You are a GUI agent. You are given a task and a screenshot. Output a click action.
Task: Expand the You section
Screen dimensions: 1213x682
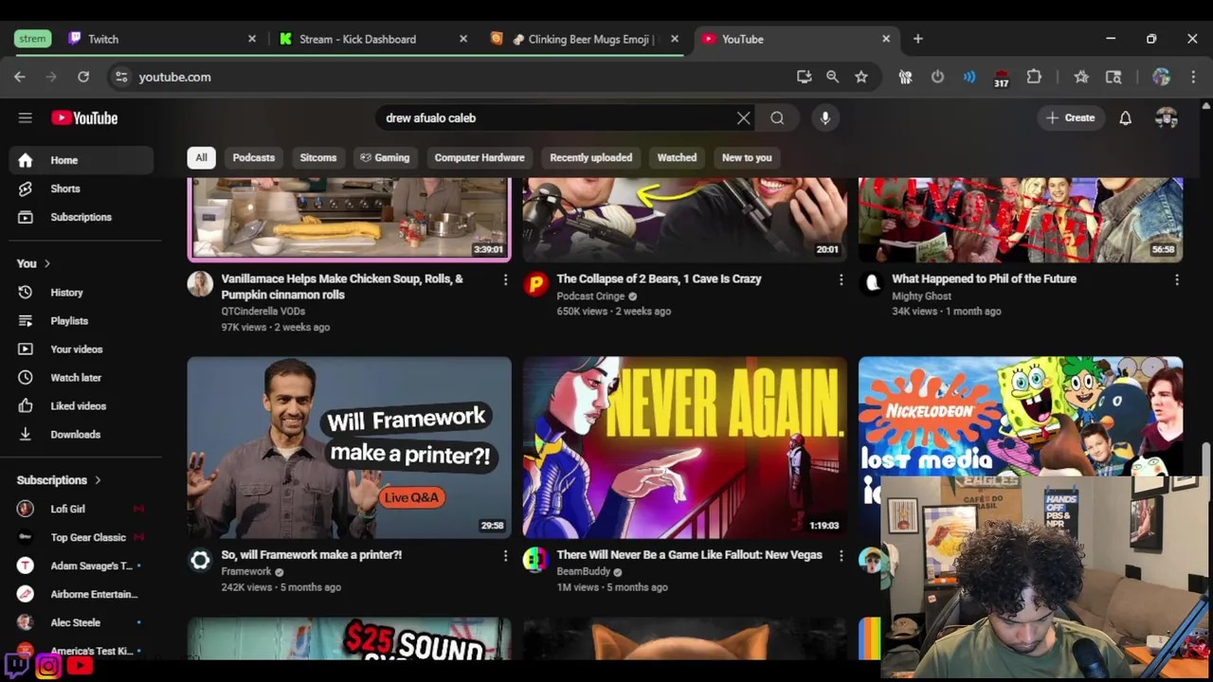pos(34,263)
